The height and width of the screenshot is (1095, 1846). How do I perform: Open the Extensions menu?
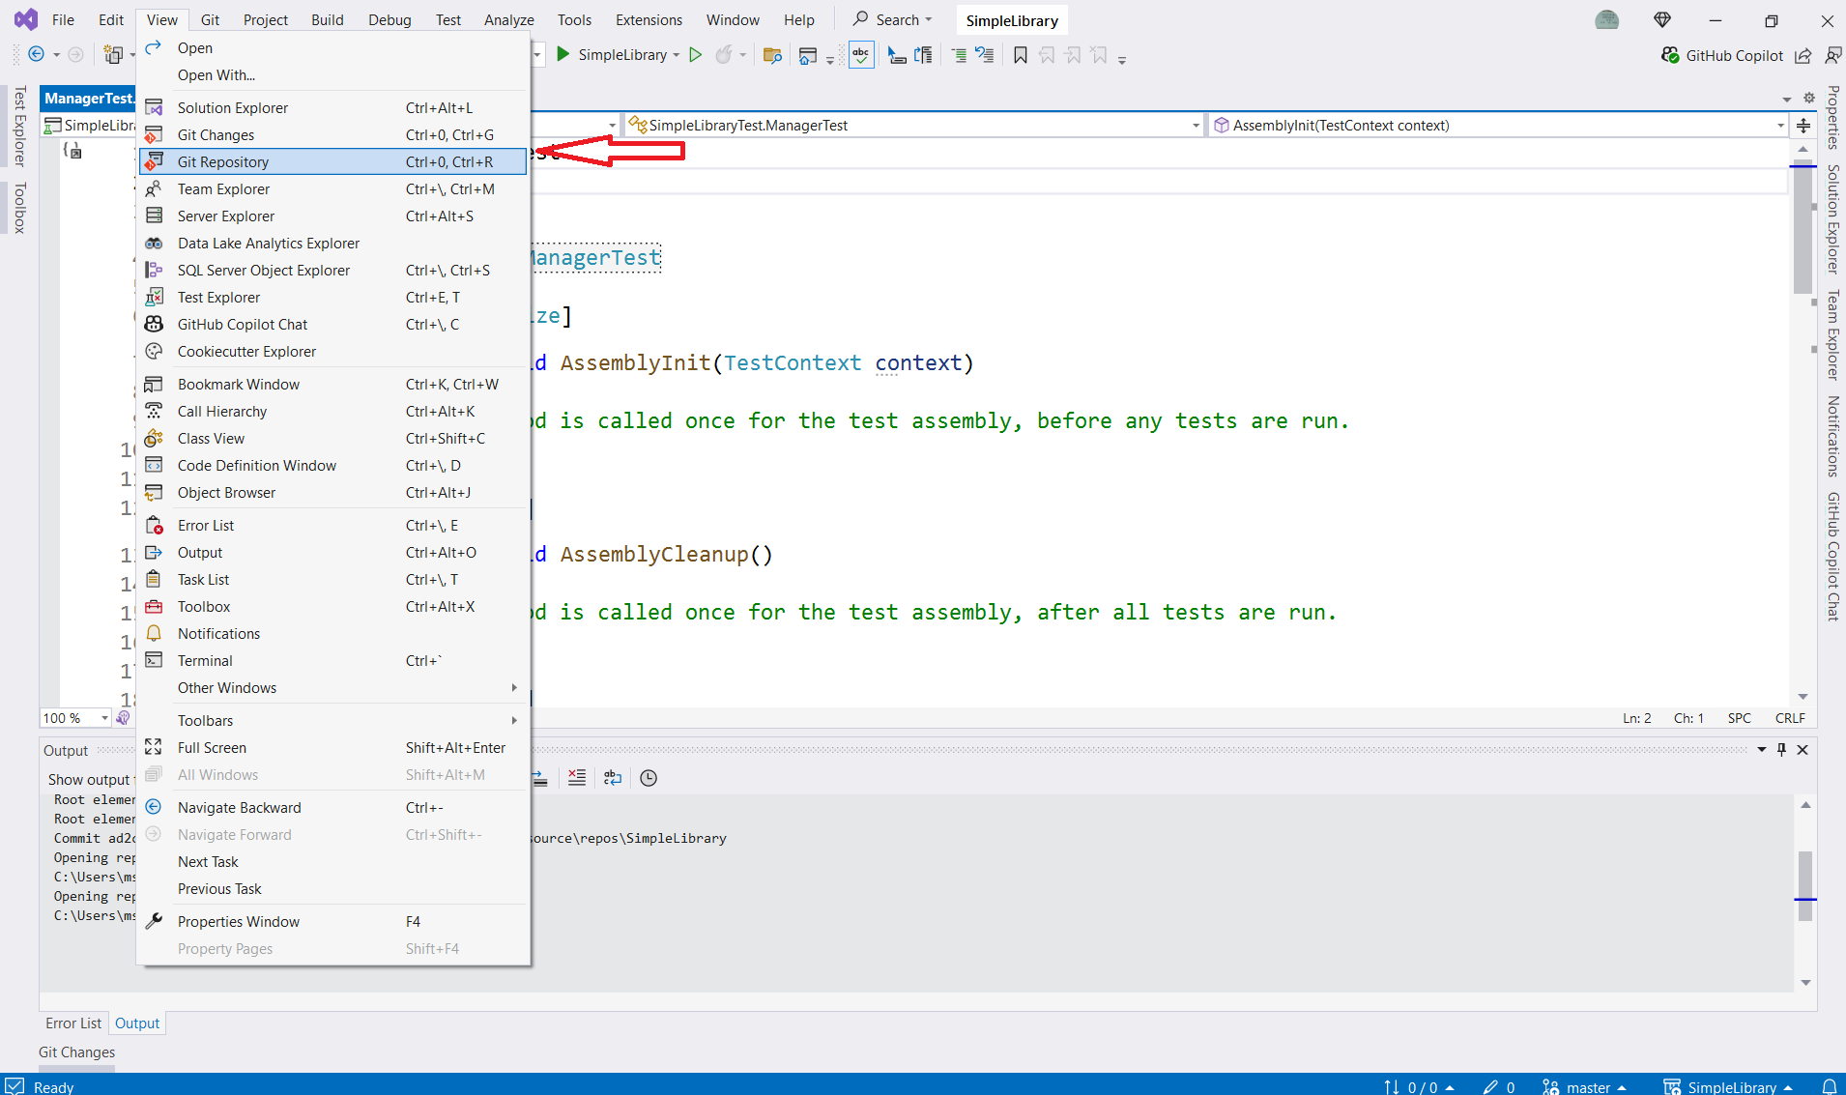(x=649, y=19)
